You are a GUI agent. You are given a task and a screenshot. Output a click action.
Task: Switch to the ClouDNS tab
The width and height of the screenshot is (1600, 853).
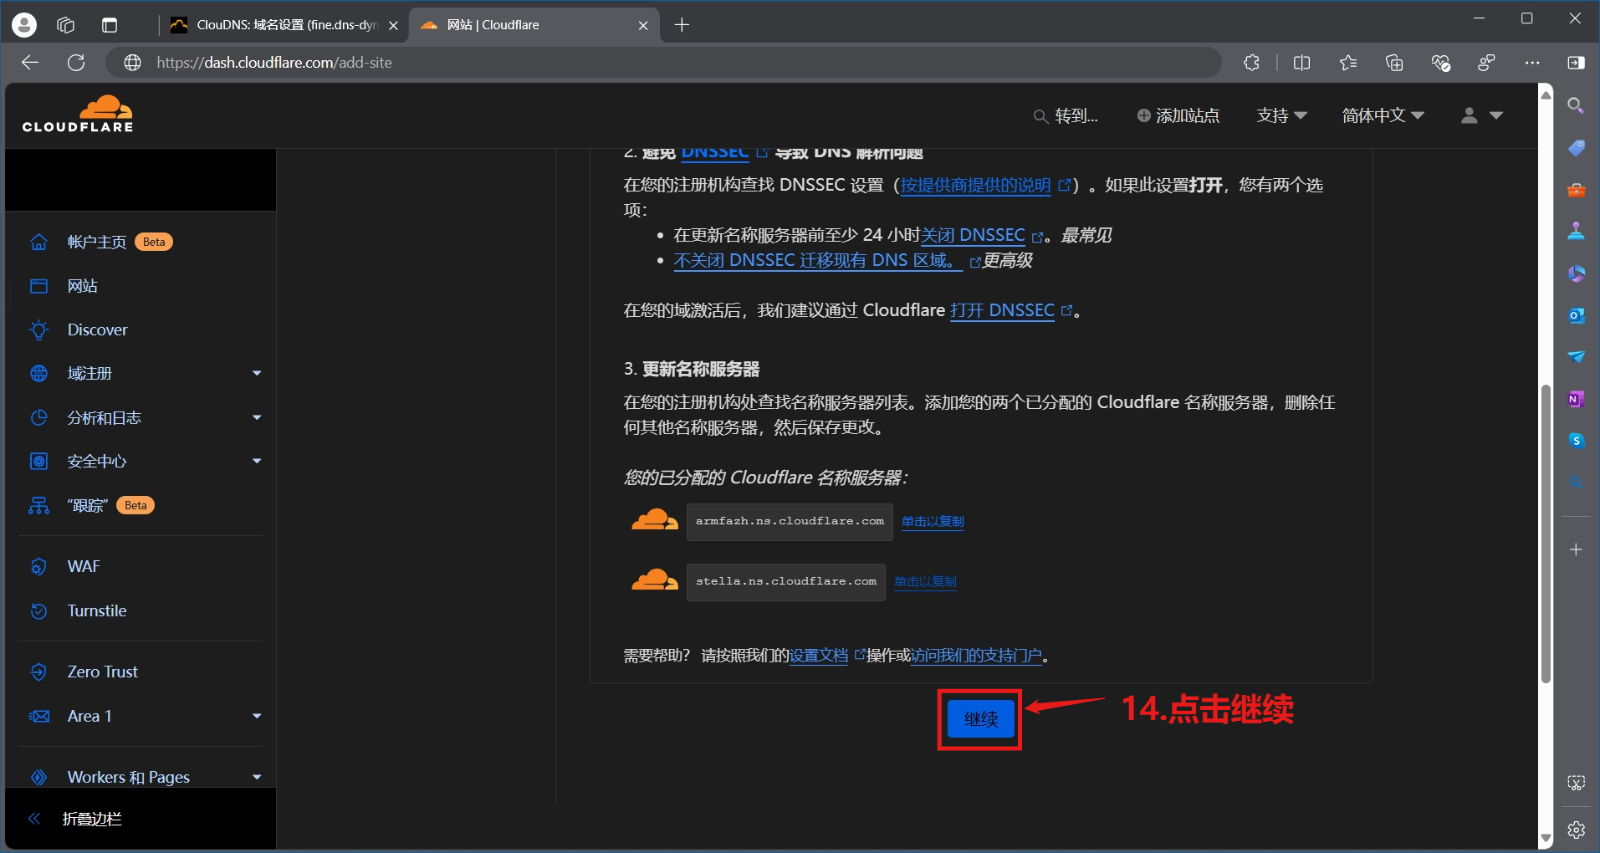click(284, 25)
